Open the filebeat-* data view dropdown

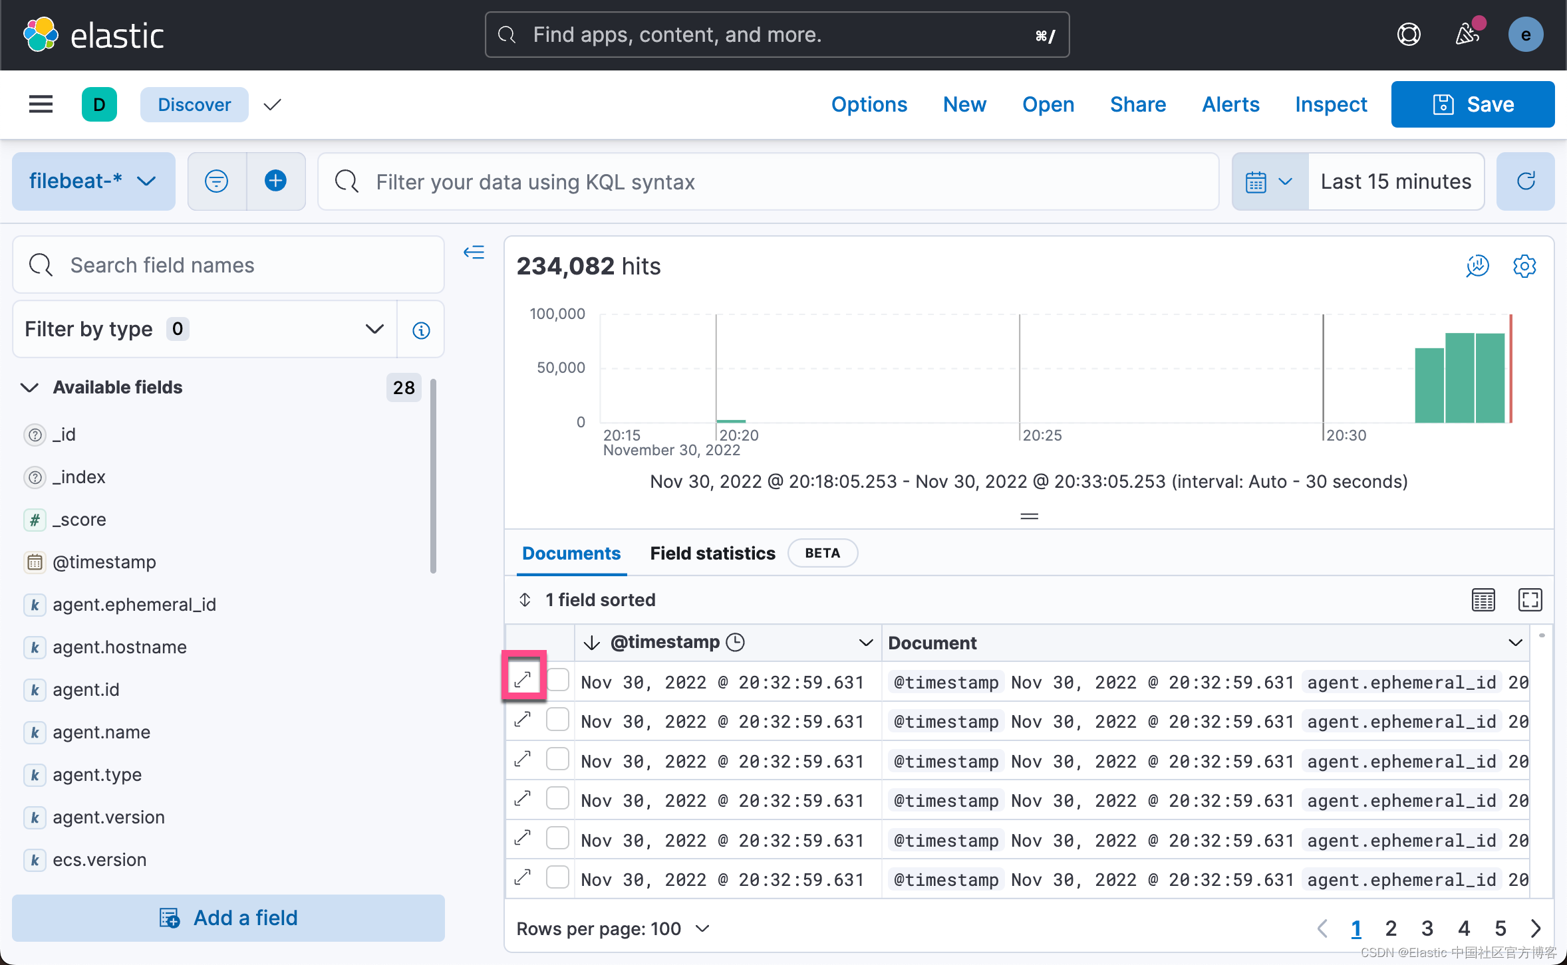93,181
